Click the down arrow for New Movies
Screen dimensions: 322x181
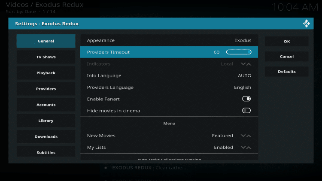point(243,136)
